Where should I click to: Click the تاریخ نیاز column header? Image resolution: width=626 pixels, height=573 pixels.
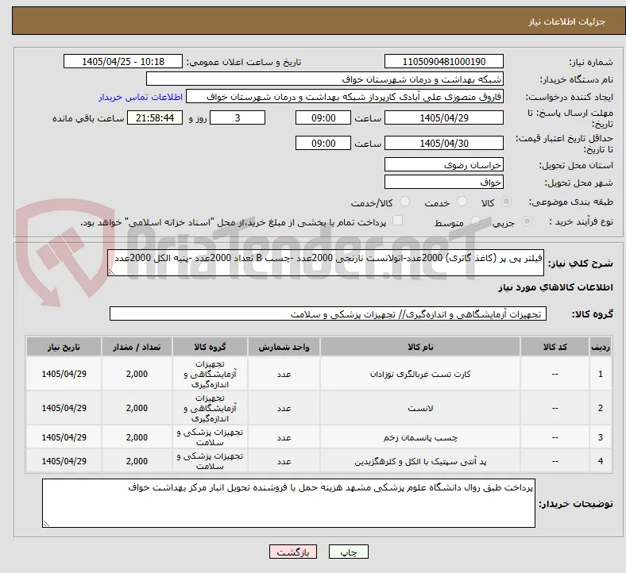[x=64, y=347]
